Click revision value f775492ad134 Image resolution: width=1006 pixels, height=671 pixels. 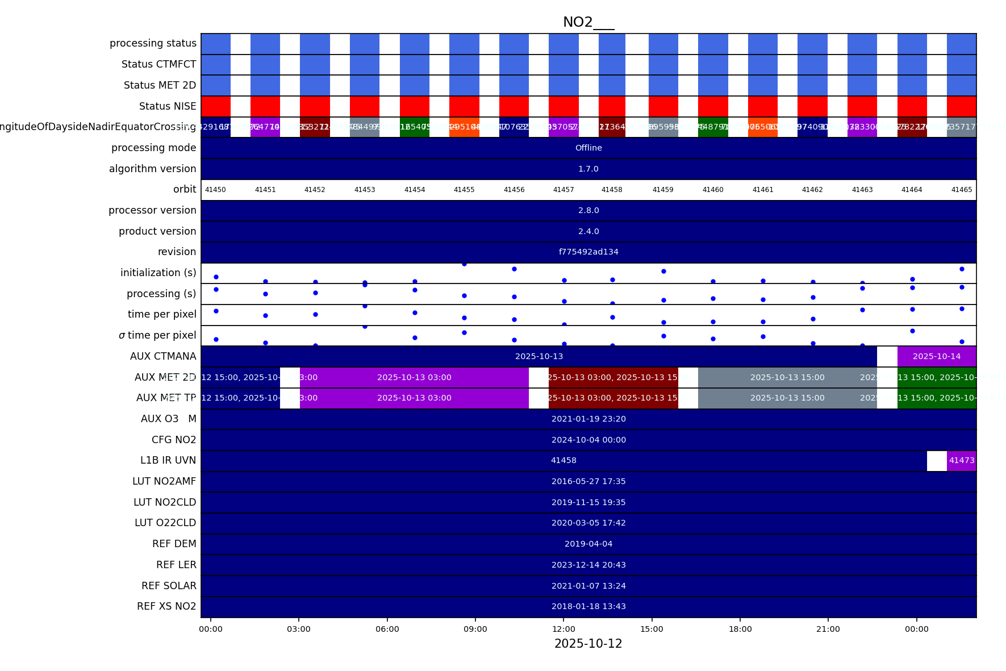point(588,252)
